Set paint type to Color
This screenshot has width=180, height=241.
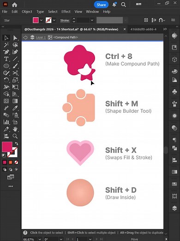tap(5, 162)
